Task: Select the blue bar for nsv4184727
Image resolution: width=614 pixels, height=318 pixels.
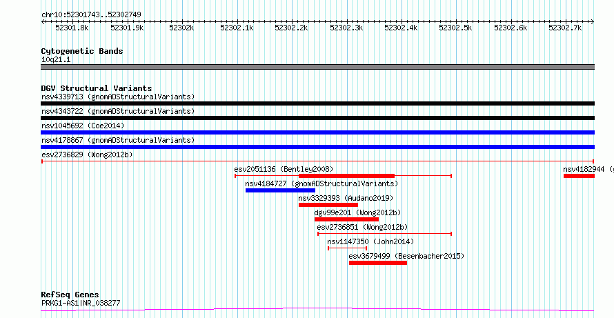Action: [x=280, y=190]
